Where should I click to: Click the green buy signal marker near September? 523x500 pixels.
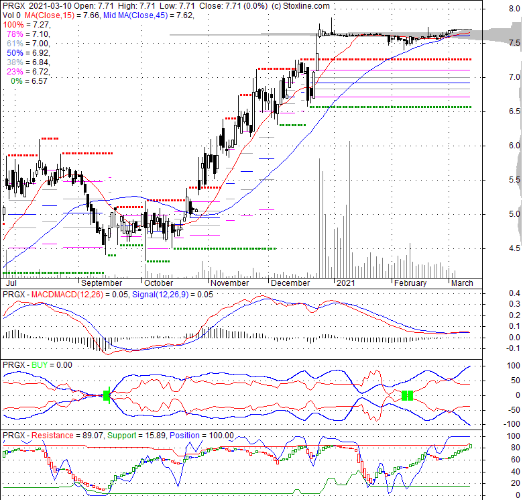107,396
